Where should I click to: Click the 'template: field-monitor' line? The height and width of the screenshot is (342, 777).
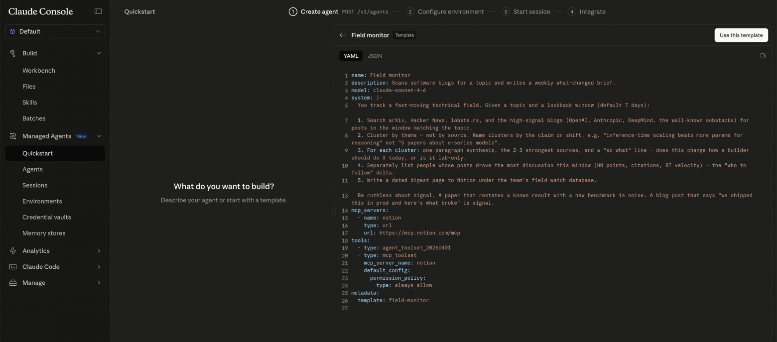pos(393,301)
